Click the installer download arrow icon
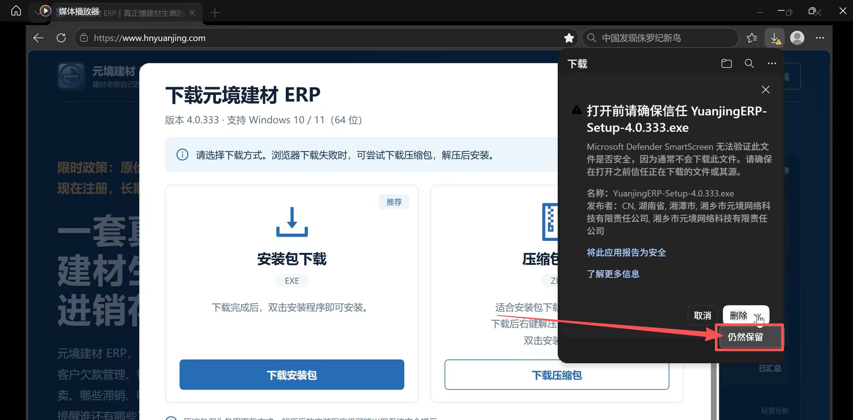 292,222
